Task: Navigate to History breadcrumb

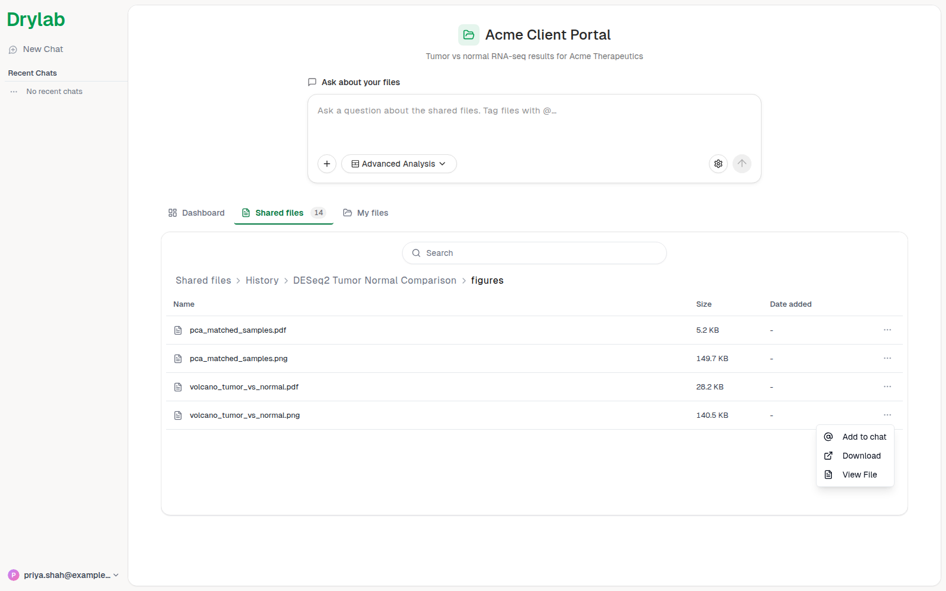Action: (262, 280)
